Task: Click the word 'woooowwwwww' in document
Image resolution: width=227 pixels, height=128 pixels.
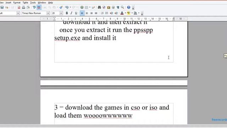Action: click(x=108, y=116)
